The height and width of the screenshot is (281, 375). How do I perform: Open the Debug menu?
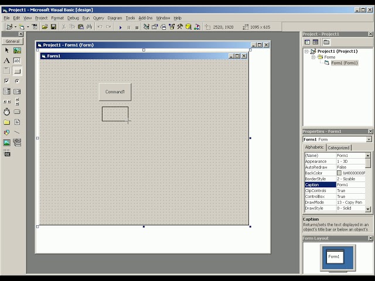pyautogui.click(x=73, y=18)
